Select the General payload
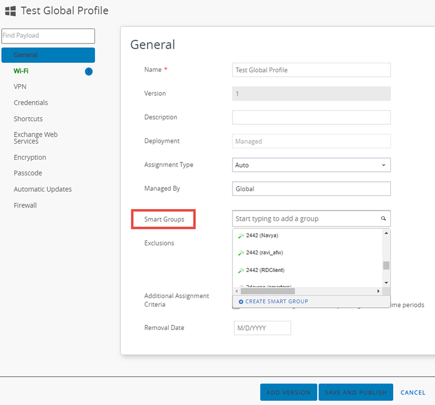This screenshot has height=405, width=435. pyautogui.click(x=48, y=55)
